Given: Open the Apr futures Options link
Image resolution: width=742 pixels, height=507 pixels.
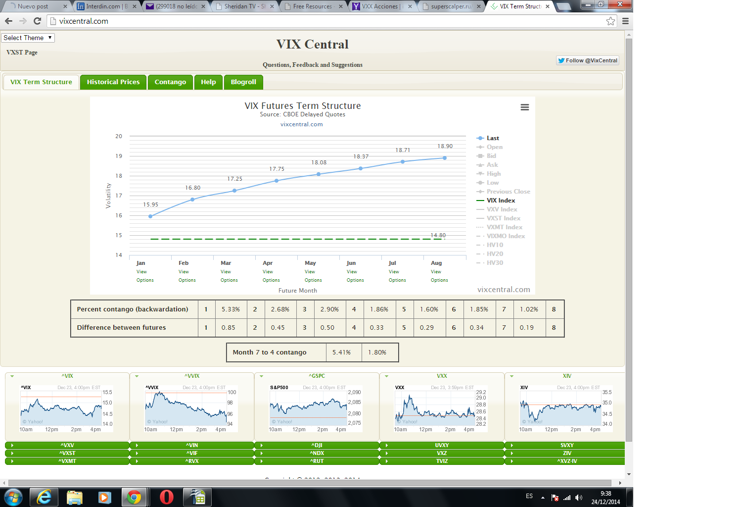Looking at the screenshot, I should [x=271, y=280].
